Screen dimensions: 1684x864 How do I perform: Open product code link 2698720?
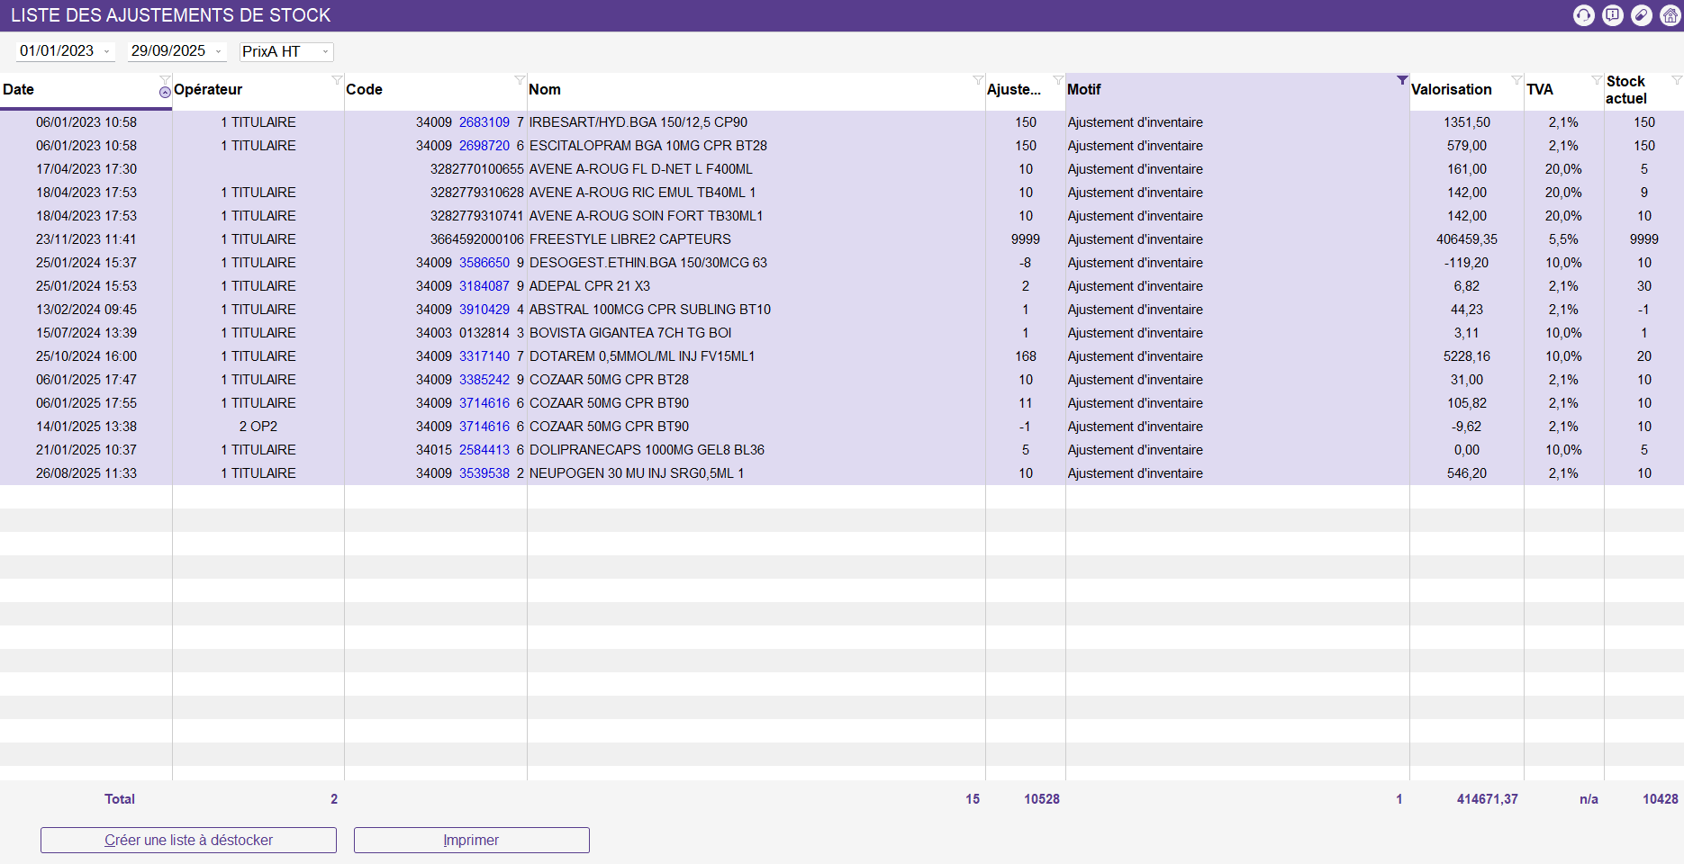click(484, 146)
